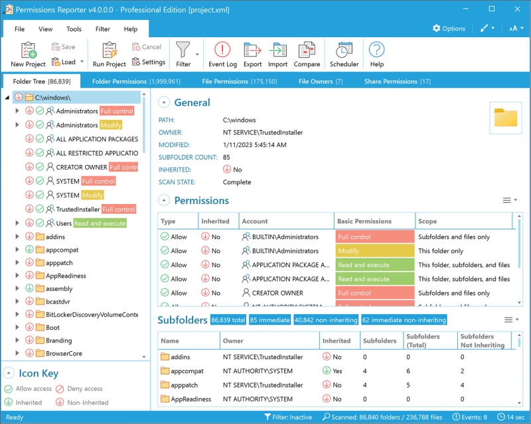531x424 pixels.
Task: Open the Filter dropdown arrow
Action: [x=197, y=54]
